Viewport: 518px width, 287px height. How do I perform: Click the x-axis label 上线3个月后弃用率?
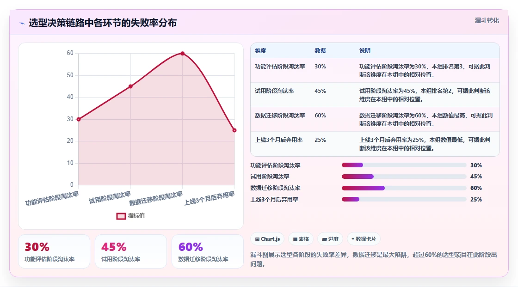[x=210, y=198]
